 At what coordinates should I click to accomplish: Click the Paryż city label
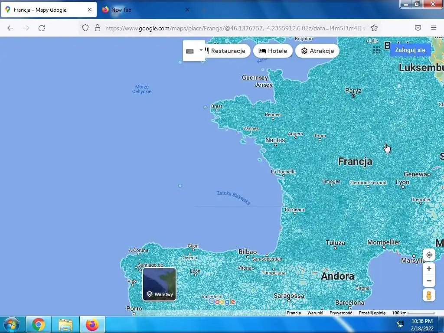tap(353, 91)
